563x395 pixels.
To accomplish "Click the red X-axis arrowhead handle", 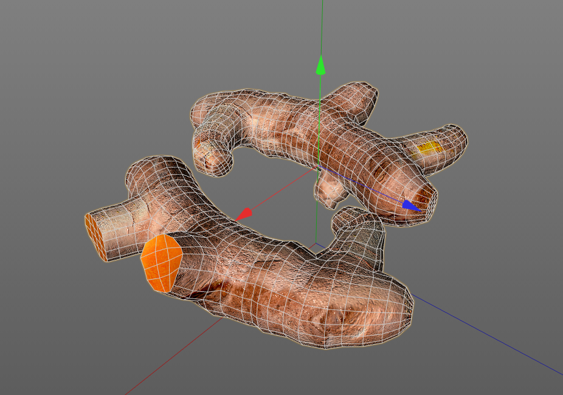I will pyautogui.click(x=244, y=214).
